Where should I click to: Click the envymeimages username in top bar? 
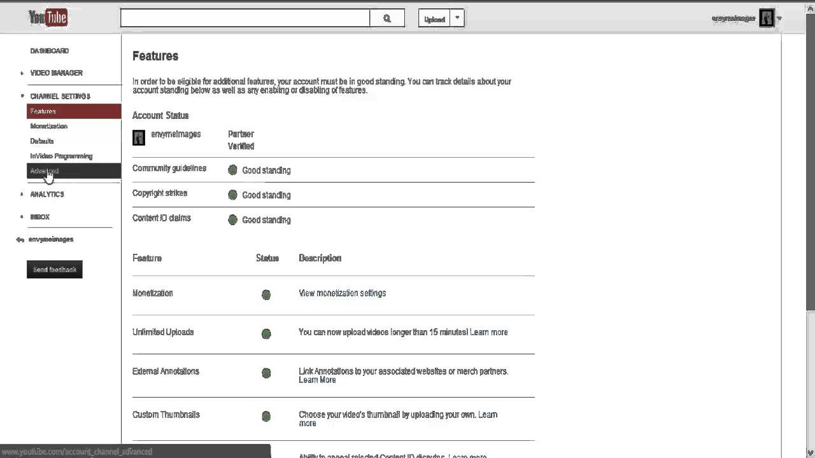click(733, 19)
